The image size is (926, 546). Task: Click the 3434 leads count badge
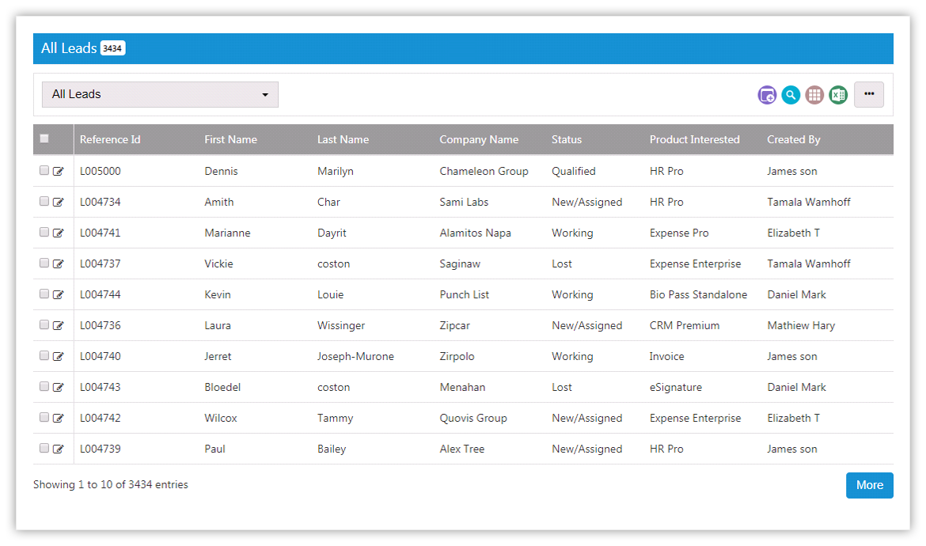pyautogui.click(x=112, y=48)
